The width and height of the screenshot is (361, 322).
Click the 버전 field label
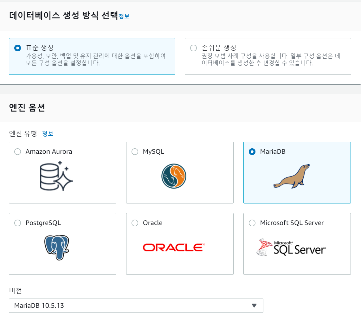pyautogui.click(x=16, y=291)
